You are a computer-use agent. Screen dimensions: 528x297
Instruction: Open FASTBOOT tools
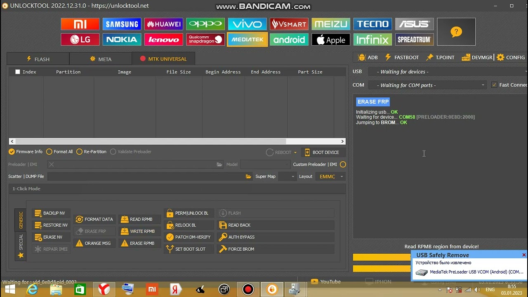point(402,57)
